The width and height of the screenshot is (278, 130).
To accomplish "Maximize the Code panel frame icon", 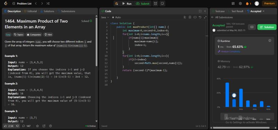I will [x=200, y=11].
